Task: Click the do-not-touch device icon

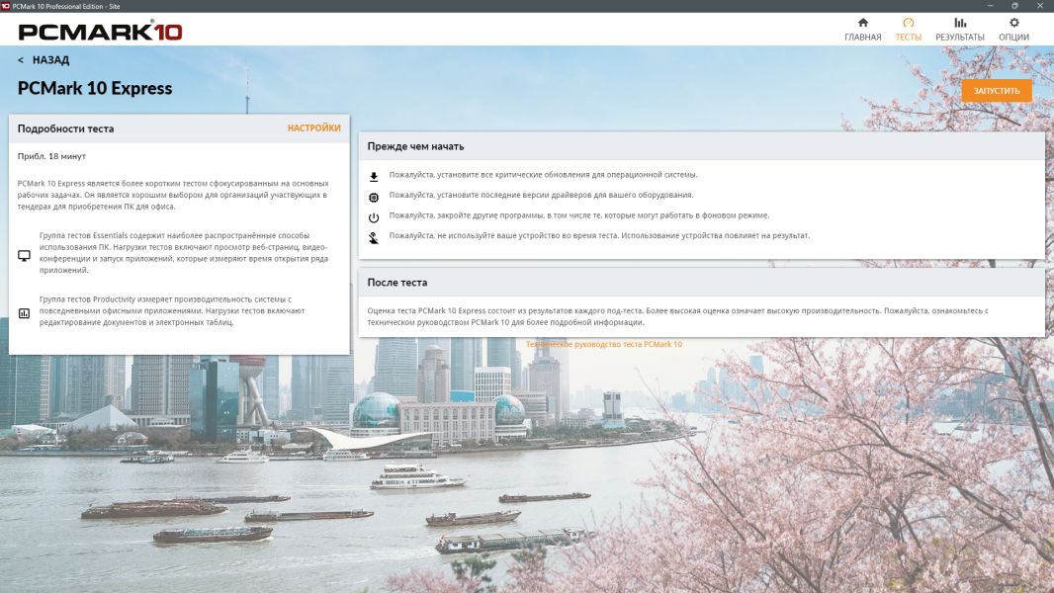Action: [x=374, y=238]
